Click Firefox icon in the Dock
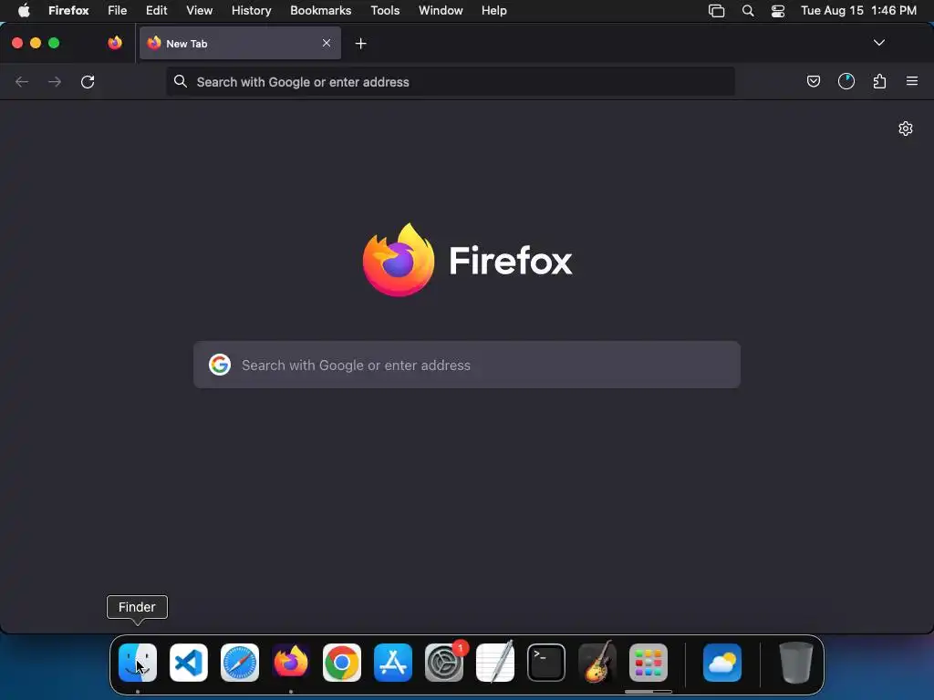Image resolution: width=934 pixels, height=700 pixels. pyautogui.click(x=291, y=663)
